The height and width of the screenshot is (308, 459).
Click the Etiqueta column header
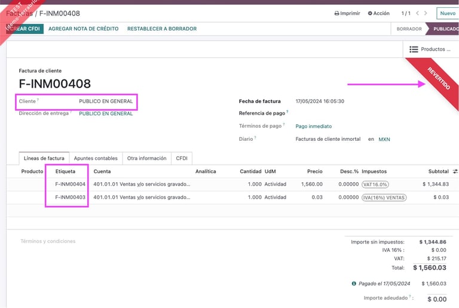coord(65,171)
